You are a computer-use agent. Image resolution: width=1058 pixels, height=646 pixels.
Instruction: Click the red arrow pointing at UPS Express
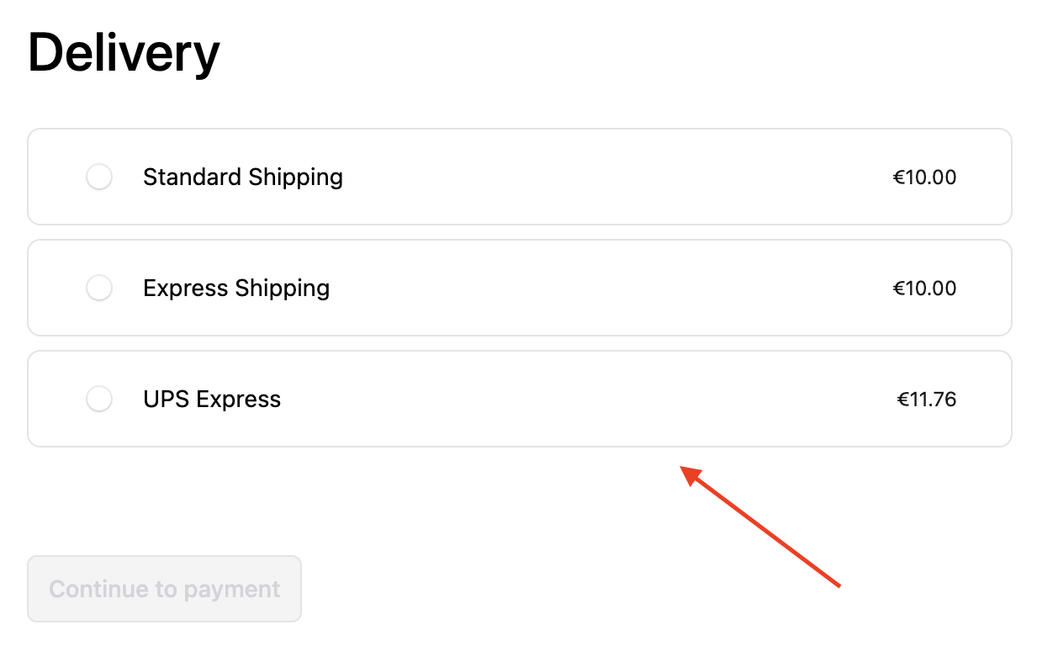tap(761, 530)
